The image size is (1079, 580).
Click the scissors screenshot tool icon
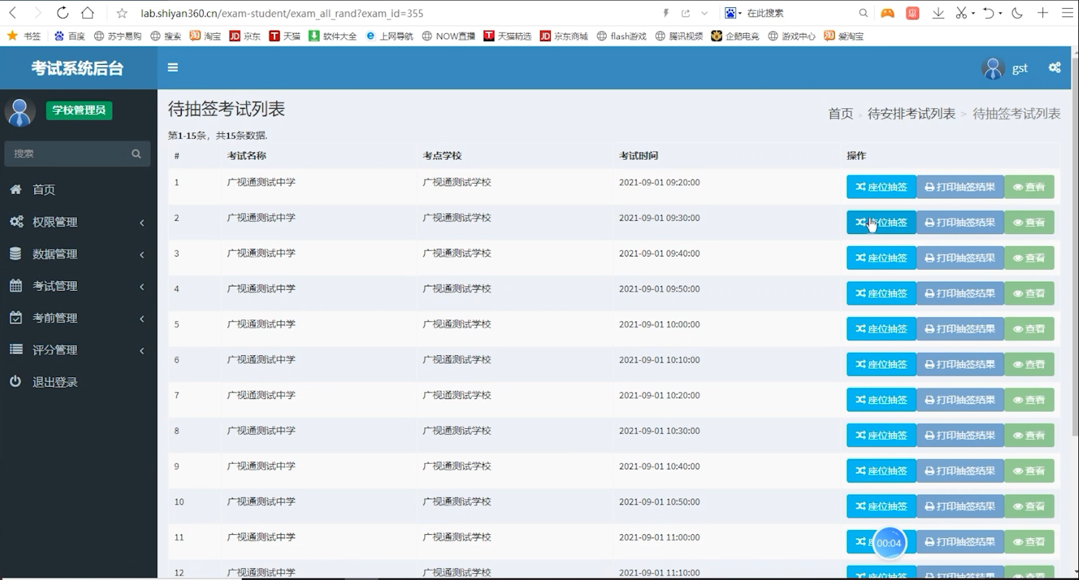click(x=961, y=13)
